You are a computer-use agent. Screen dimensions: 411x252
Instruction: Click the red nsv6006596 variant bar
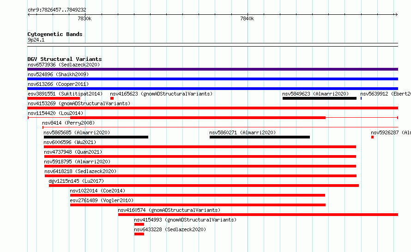200,147
